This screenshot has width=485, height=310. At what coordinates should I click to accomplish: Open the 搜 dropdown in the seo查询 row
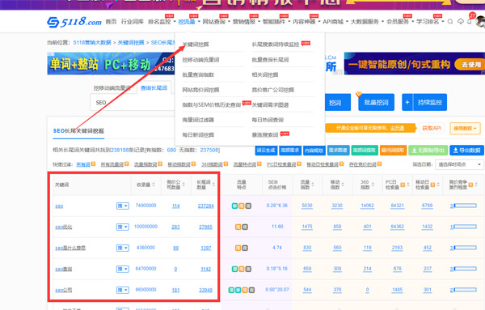pos(123,269)
